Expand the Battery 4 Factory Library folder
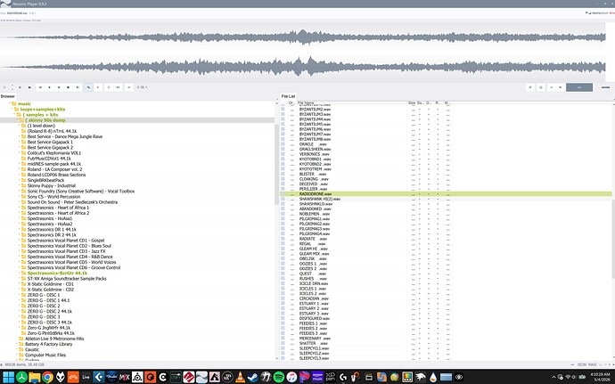 pyautogui.click(x=16, y=344)
